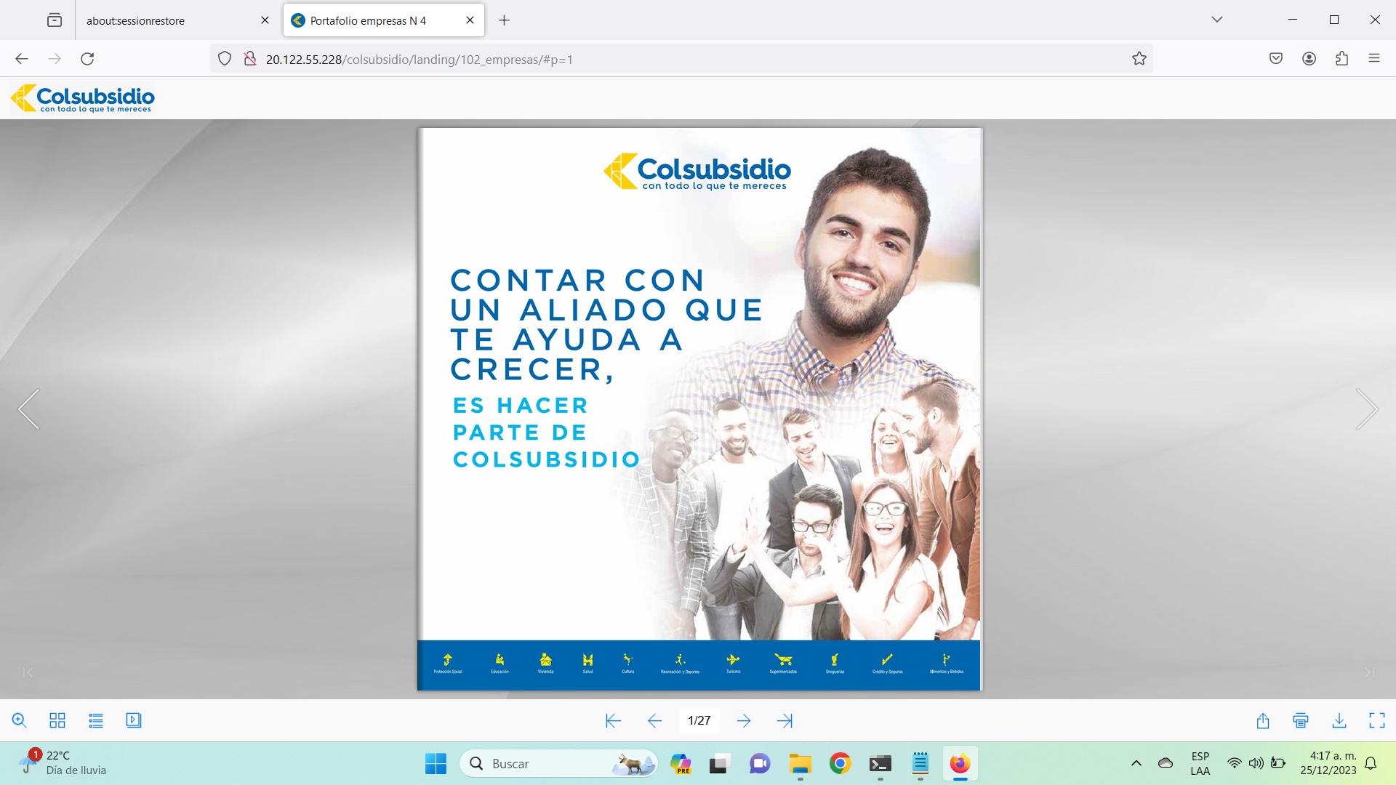Click the 1/27 page number field
1396x785 pixels.
699,720
